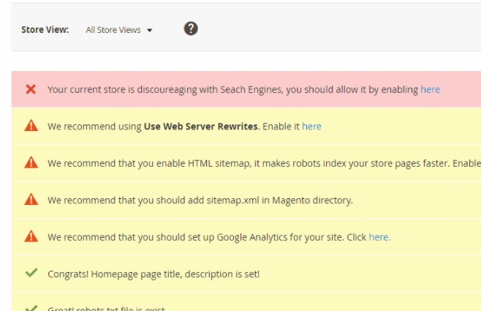Click the robots.txt file exists message
Viewport: 481px width, 311px height.
[x=107, y=308]
